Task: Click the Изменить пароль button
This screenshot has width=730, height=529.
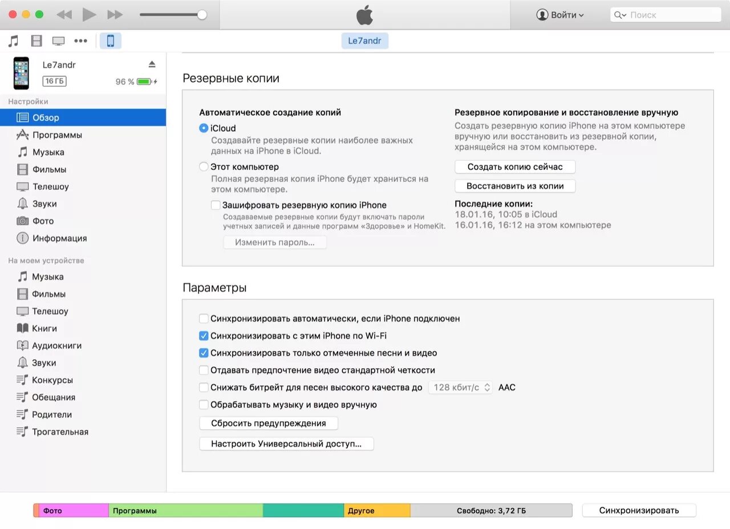Action: 274,242
